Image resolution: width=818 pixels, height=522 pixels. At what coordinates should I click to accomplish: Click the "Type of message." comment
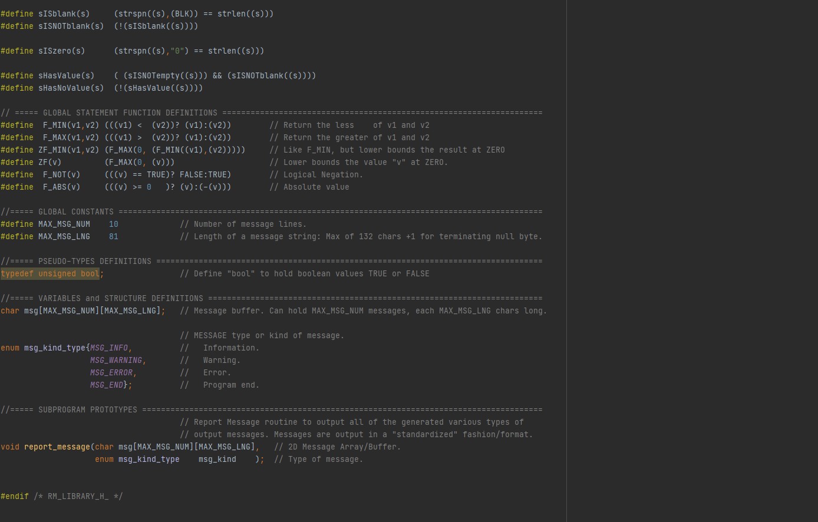pyautogui.click(x=319, y=460)
